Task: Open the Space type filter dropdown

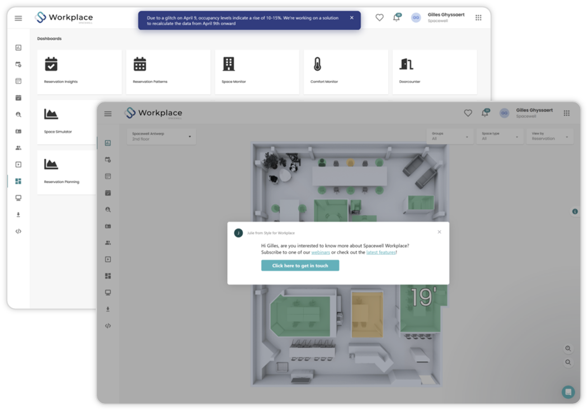Action: click(500, 136)
